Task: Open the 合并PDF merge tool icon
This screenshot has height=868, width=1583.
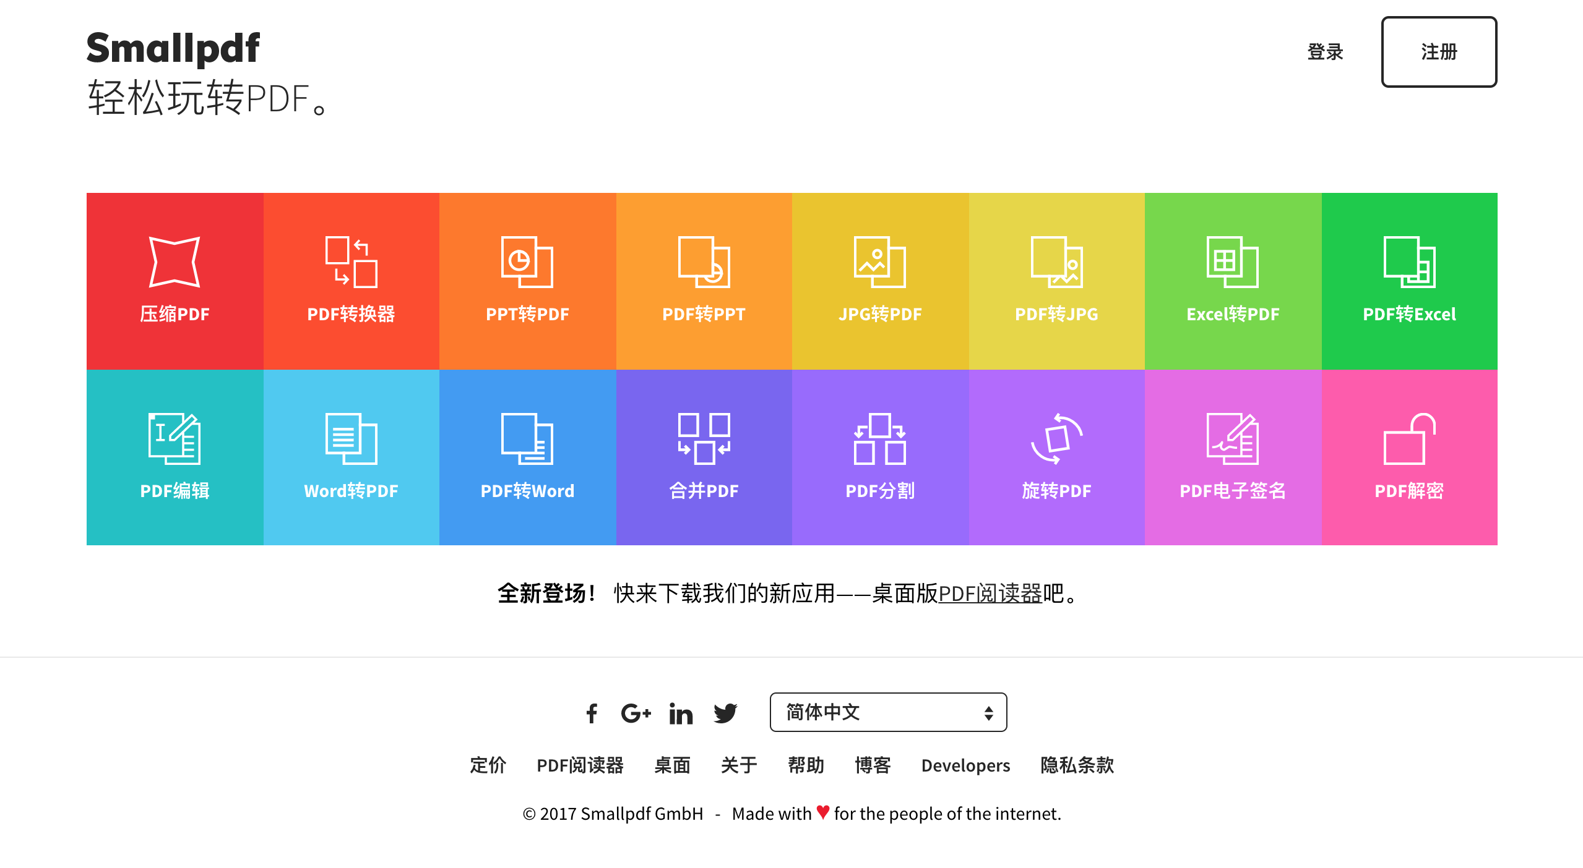Action: pyautogui.click(x=704, y=439)
